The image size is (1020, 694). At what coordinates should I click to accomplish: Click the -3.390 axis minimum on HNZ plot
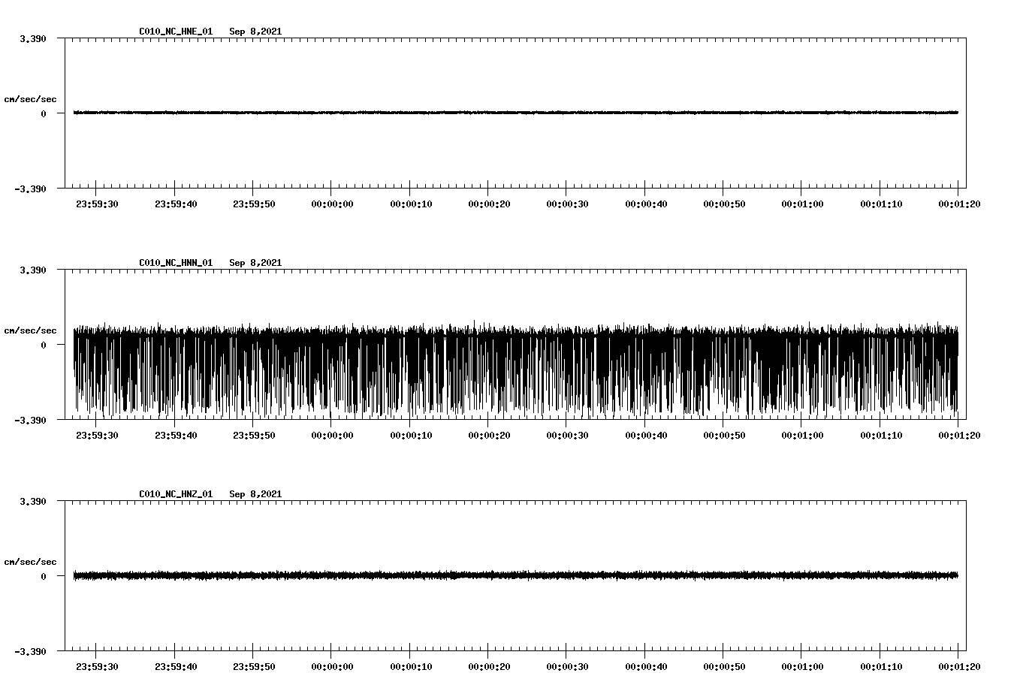[x=30, y=651]
